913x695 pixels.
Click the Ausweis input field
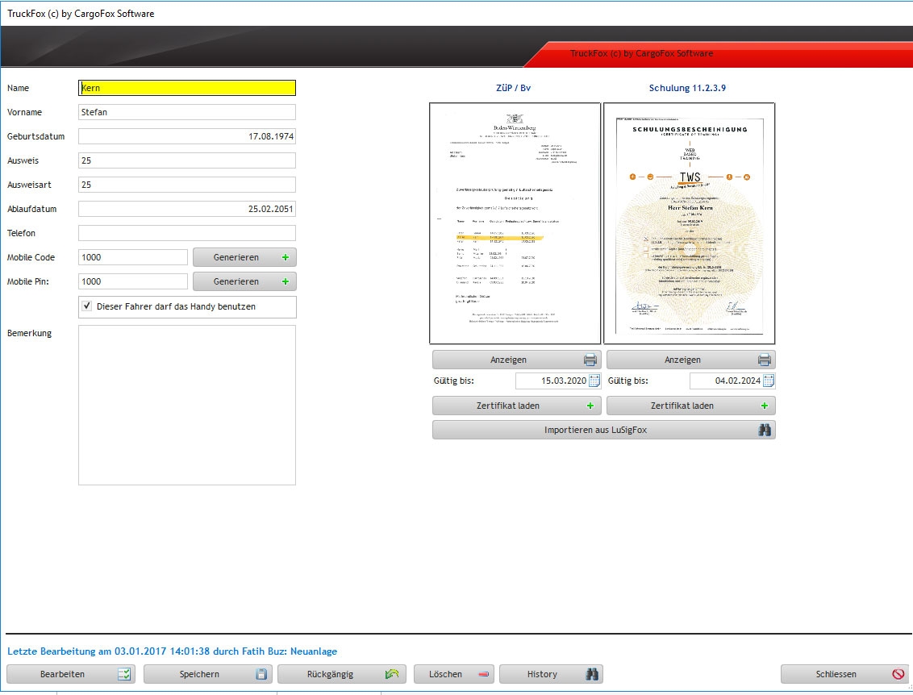(187, 160)
